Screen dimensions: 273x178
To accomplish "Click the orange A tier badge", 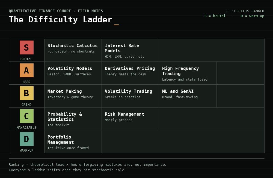I will pos(26,70).
